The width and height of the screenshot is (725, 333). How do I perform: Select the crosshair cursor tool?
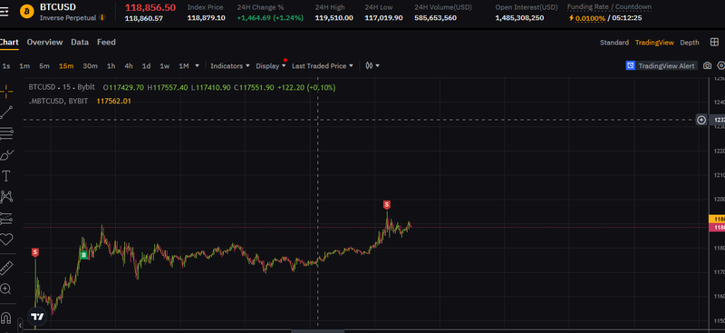click(6, 92)
